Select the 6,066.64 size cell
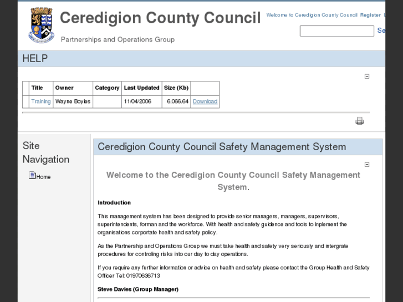This screenshot has height=302, width=403. (176, 101)
